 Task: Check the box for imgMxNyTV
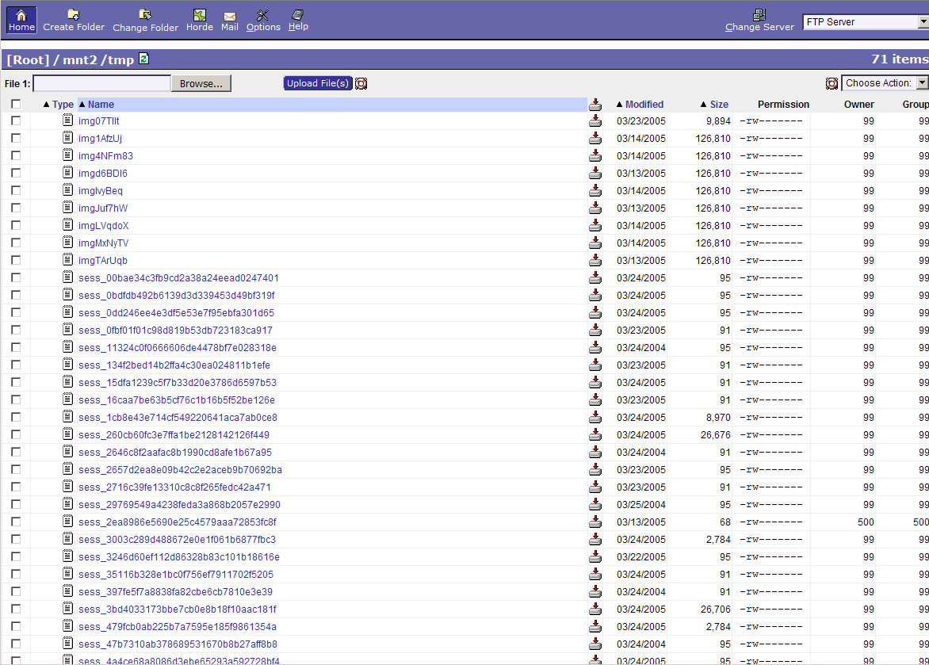coord(16,243)
